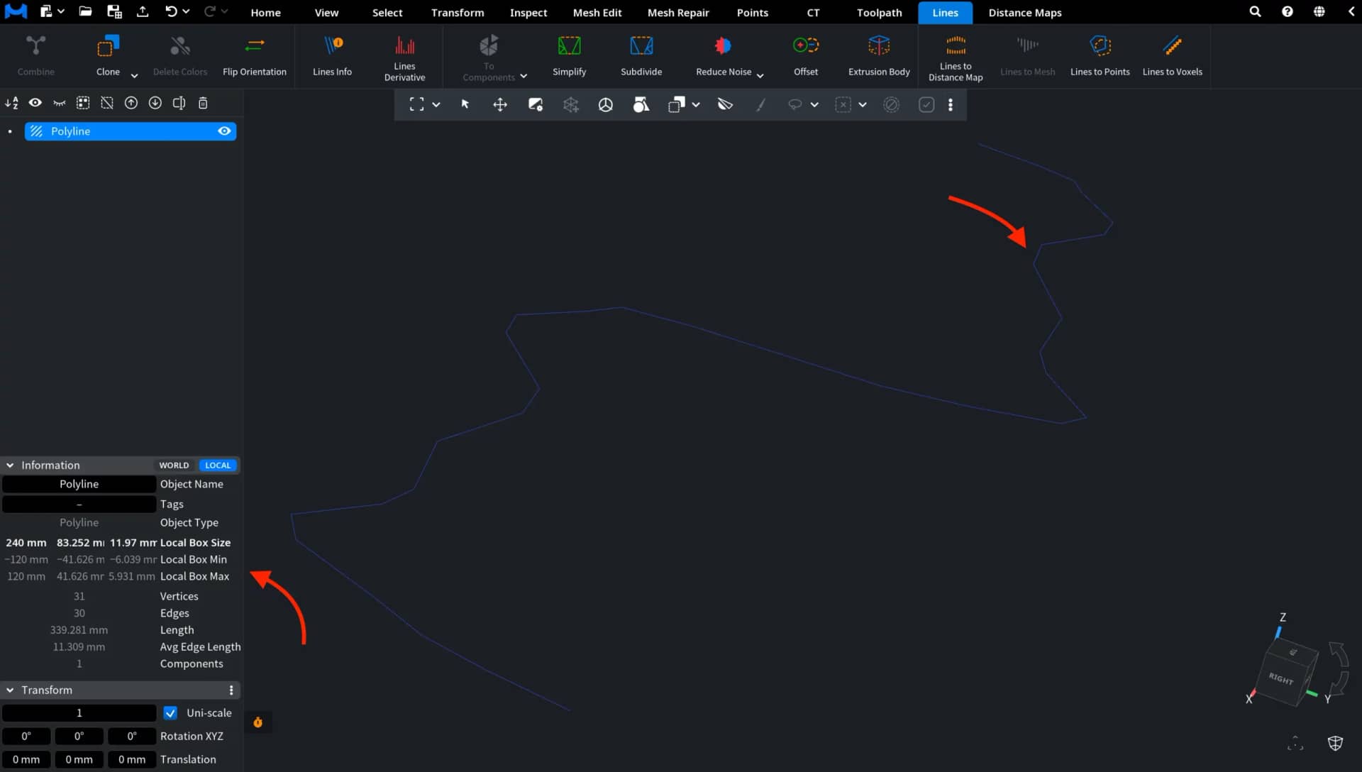Open the Clone dropdown arrow

(134, 75)
